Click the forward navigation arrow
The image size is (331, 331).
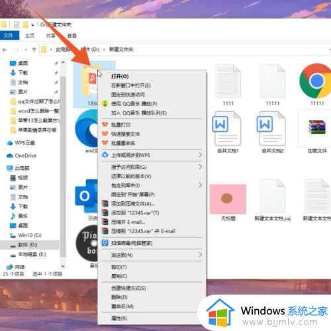[x=16, y=50]
